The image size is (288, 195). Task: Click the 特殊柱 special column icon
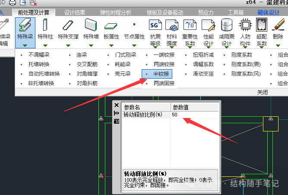click(45, 25)
